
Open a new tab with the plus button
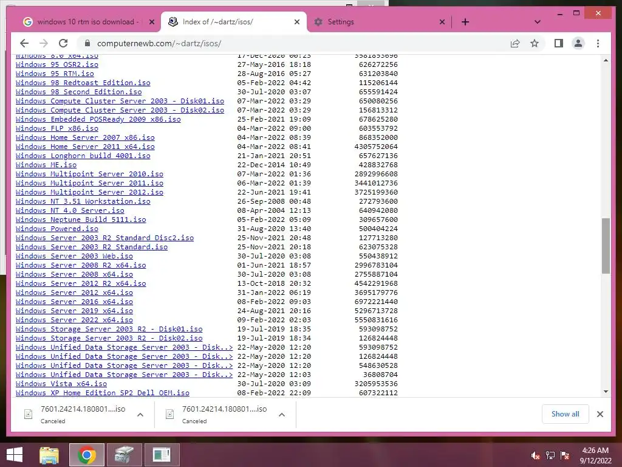tap(465, 22)
